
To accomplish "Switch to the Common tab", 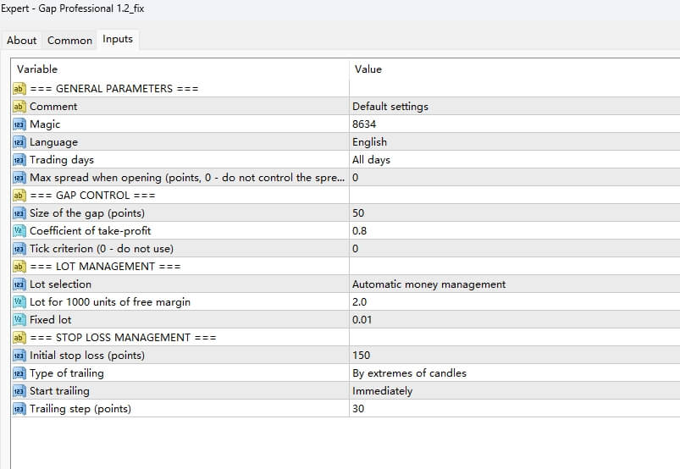I will point(69,41).
